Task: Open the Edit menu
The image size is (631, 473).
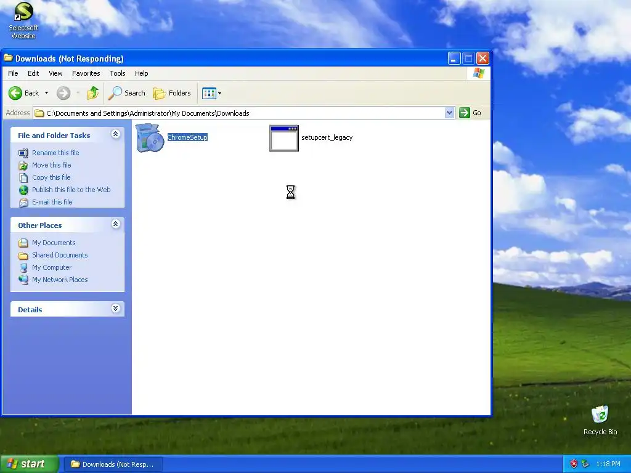Action: 33,73
